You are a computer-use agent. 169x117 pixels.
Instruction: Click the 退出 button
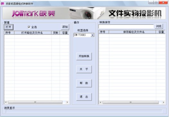click(x=84, y=97)
